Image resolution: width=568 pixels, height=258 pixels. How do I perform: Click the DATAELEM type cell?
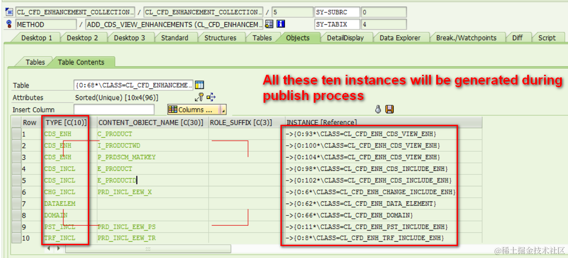click(69, 204)
